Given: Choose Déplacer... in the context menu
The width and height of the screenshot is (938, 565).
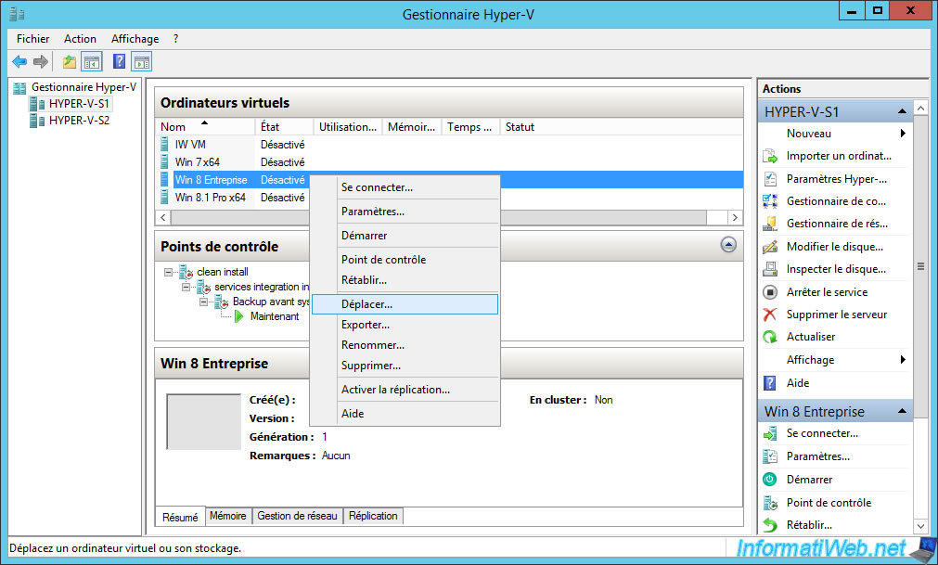Looking at the screenshot, I should (405, 304).
